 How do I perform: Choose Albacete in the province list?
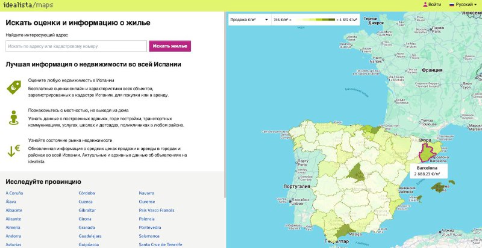tap(14, 210)
